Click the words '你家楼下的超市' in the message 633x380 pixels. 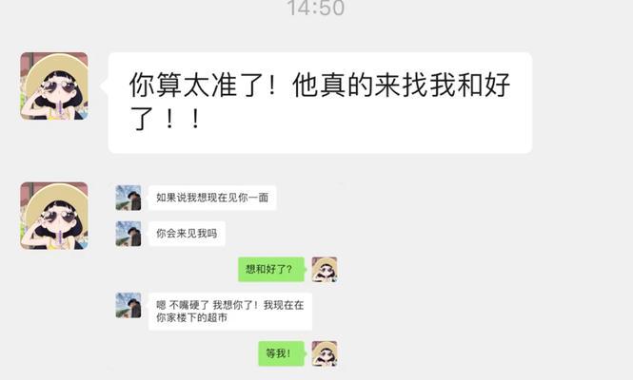pos(191,318)
